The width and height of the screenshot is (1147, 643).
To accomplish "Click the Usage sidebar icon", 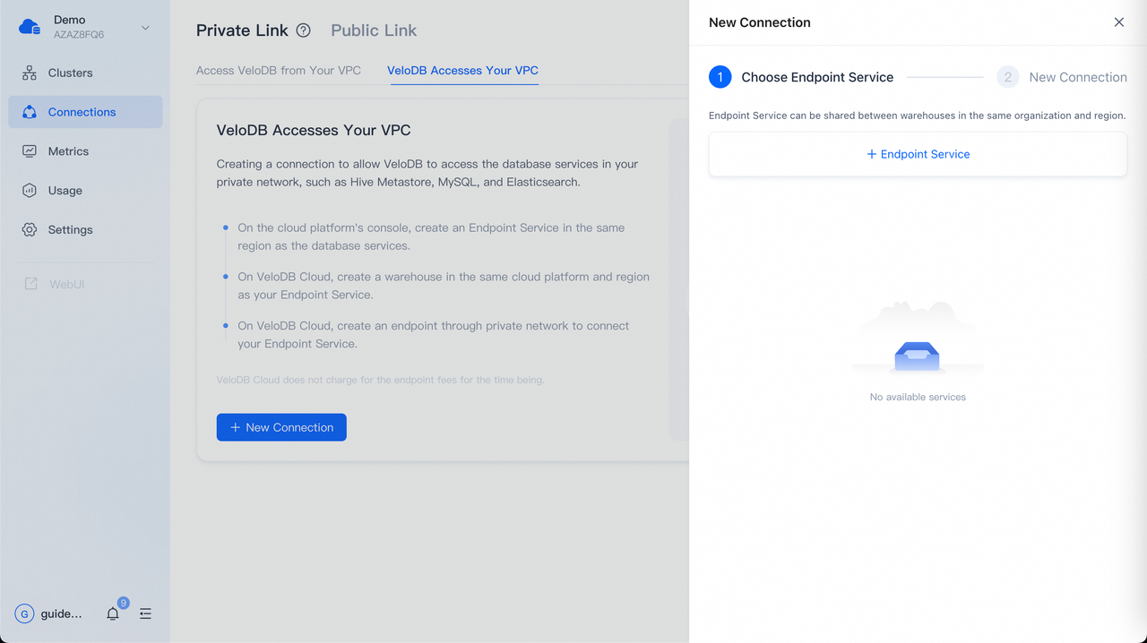I will point(30,191).
